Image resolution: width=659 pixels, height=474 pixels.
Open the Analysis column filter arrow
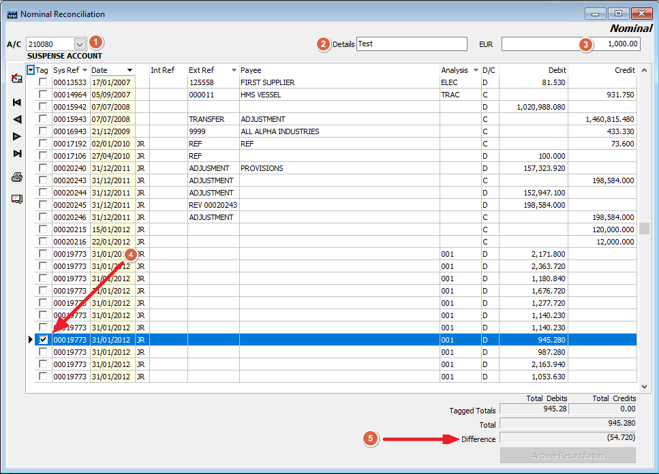(476, 70)
